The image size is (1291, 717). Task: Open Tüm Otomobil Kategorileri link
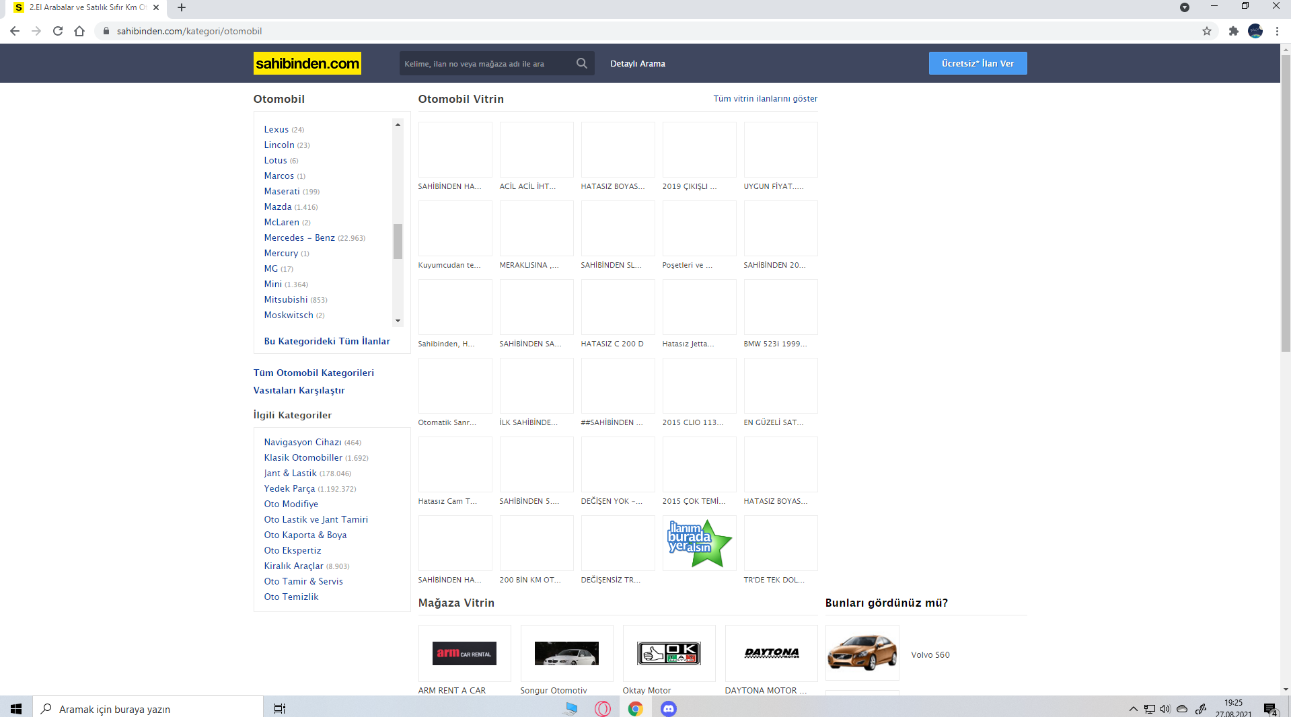(x=313, y=373)
